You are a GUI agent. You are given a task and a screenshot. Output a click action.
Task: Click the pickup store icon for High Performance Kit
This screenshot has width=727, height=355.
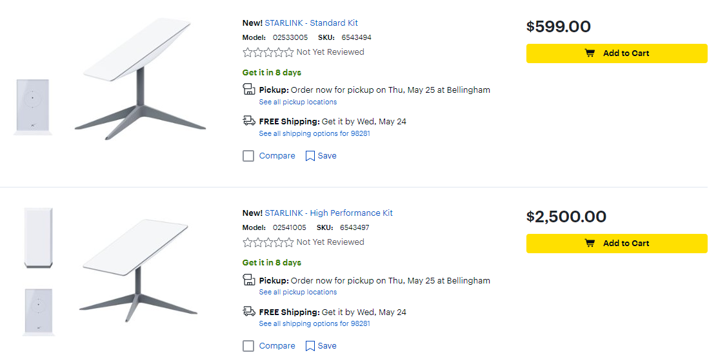point(249,280)
